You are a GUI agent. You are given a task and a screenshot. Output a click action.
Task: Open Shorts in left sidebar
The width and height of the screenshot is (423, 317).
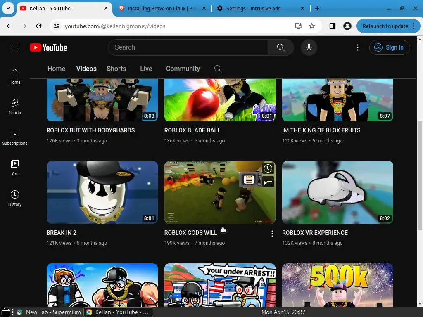coord(15,107)
